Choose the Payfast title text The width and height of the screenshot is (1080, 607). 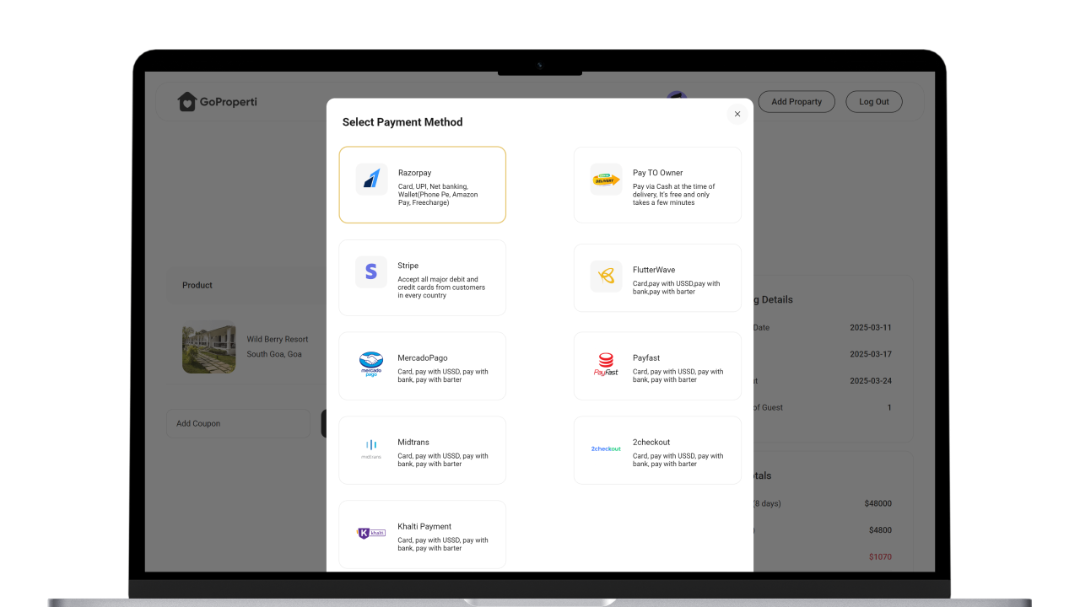click(x=646, y=358)
